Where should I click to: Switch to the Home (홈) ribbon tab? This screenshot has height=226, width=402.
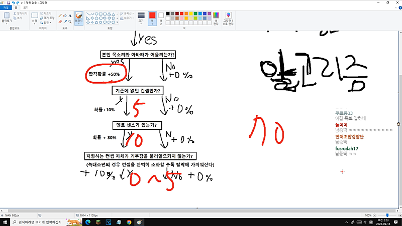pyautogui.click(x=16, y=8)
